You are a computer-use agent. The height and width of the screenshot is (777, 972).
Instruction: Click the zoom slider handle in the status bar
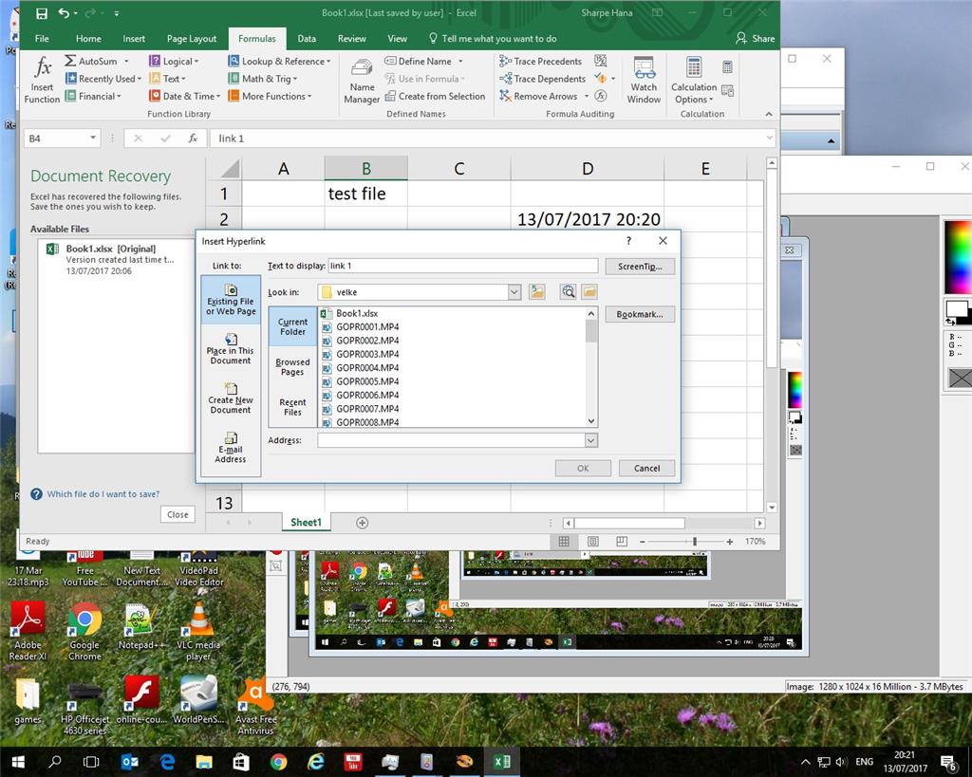694,542
